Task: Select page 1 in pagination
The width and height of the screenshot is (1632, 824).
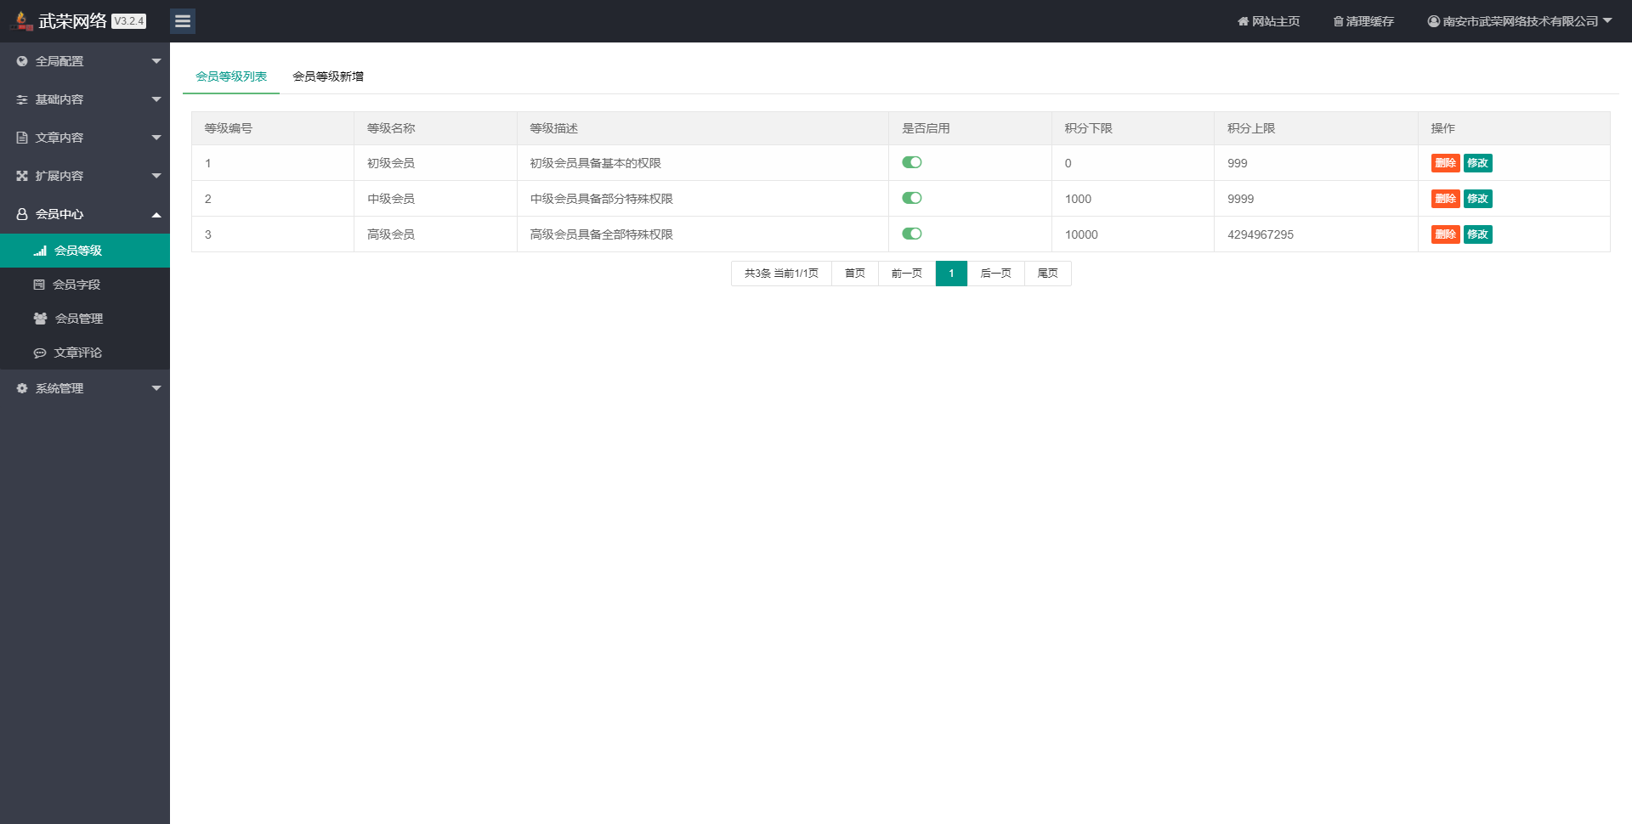Action: coord(951,274)
